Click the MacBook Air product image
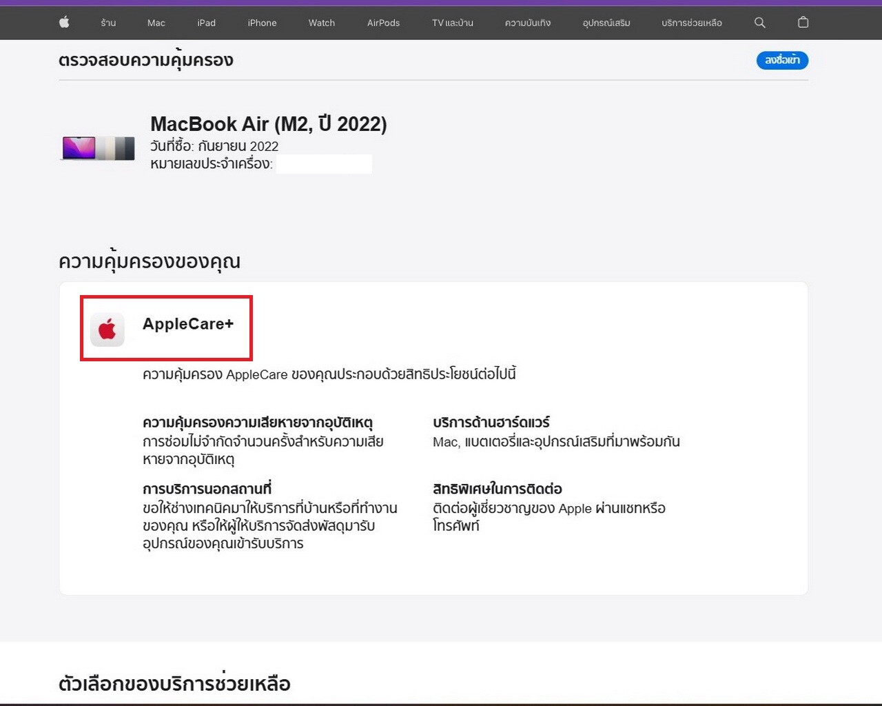Image resolution: width=882 pixels, height=706 pixels. [97, 148]
